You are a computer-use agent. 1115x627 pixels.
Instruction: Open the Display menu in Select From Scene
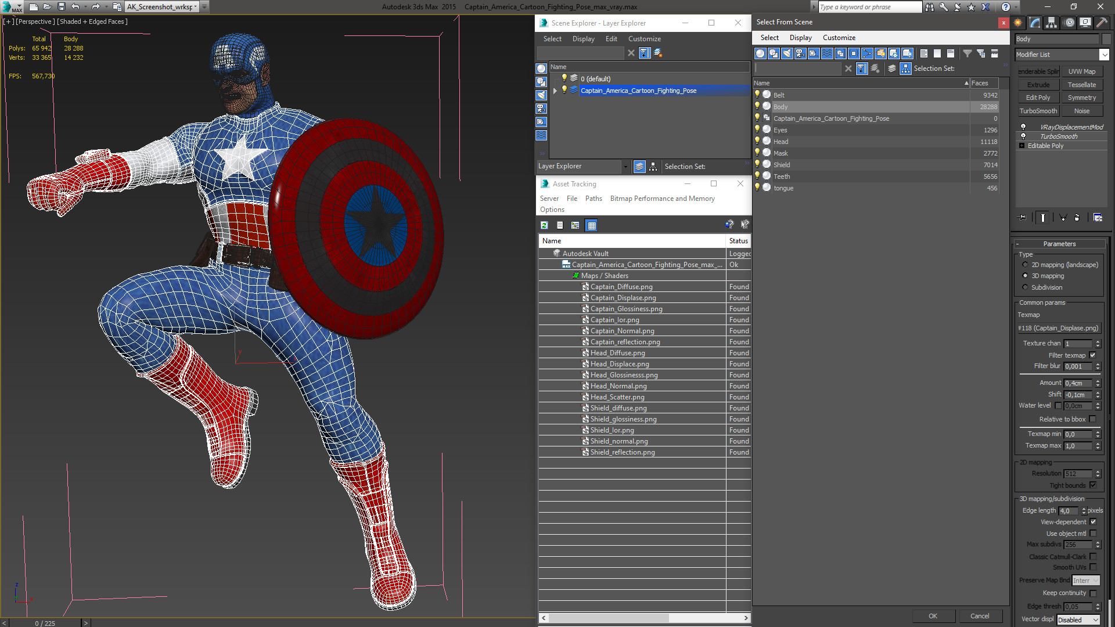(x=800, y=38)
